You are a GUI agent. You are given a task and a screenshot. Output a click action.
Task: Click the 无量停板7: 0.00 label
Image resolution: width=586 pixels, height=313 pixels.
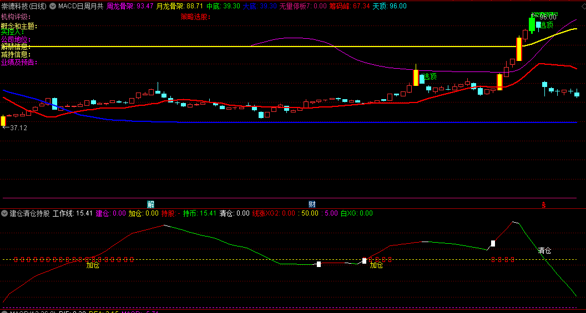(303, 6)
